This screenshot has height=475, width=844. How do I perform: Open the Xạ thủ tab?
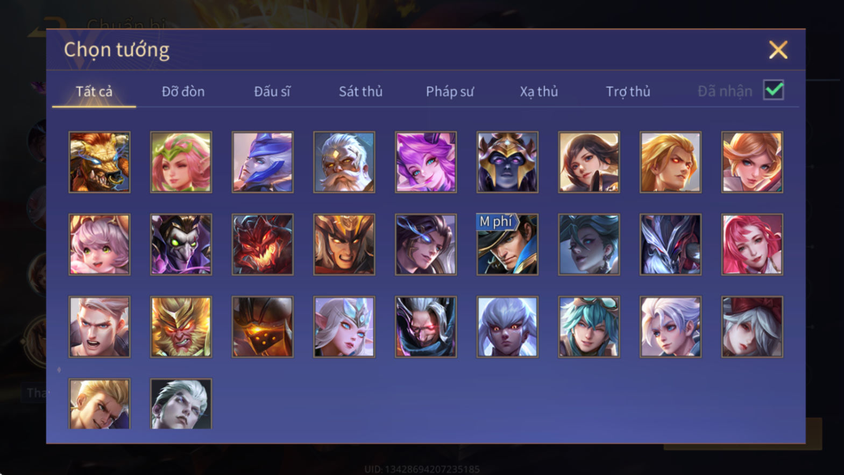(538, 91)
